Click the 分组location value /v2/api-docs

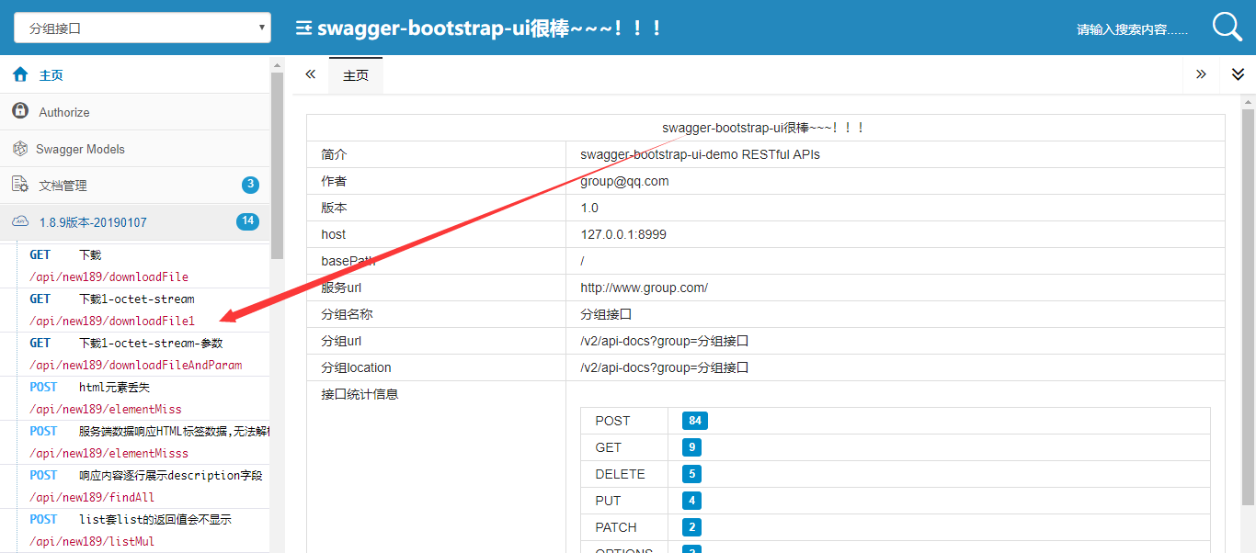(665, 367)
